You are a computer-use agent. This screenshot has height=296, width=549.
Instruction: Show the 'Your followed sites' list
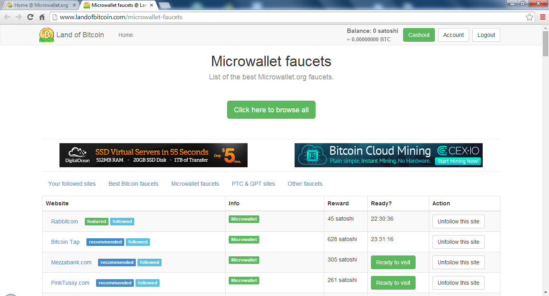pyautogui.click(x=72, y=184)
